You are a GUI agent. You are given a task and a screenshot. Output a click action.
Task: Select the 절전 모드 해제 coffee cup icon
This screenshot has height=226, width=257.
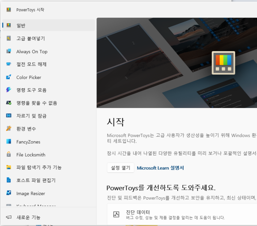(9, 64)
